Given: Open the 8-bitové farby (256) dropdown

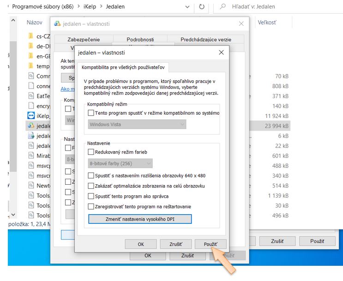Looking at the screenshot, I should pos(120,163).
